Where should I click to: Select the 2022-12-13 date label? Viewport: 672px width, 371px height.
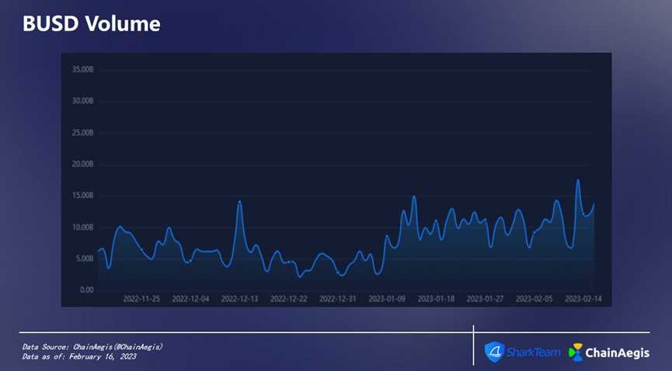pyautogui.click(x=240, y=298)
